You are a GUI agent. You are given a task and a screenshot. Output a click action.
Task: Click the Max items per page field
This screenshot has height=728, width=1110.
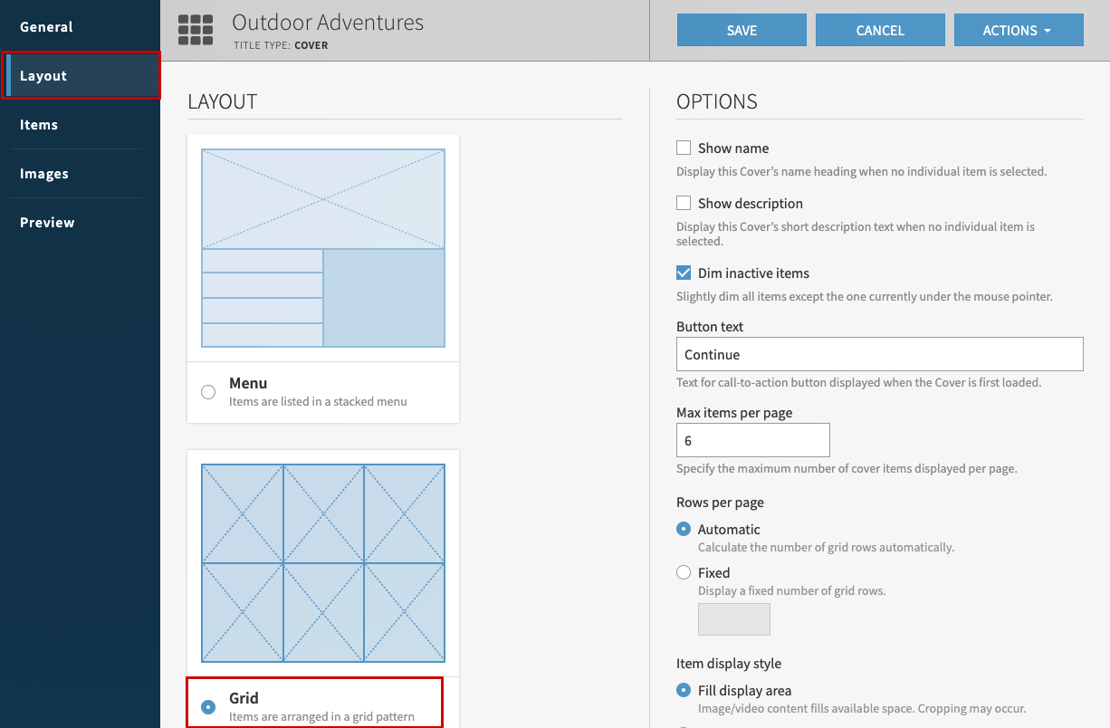752,441
